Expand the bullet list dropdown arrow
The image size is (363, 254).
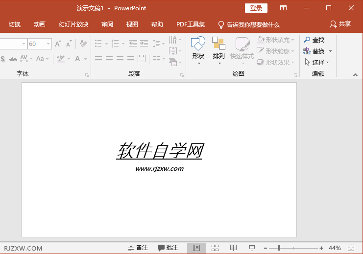(x=106, y=44)
